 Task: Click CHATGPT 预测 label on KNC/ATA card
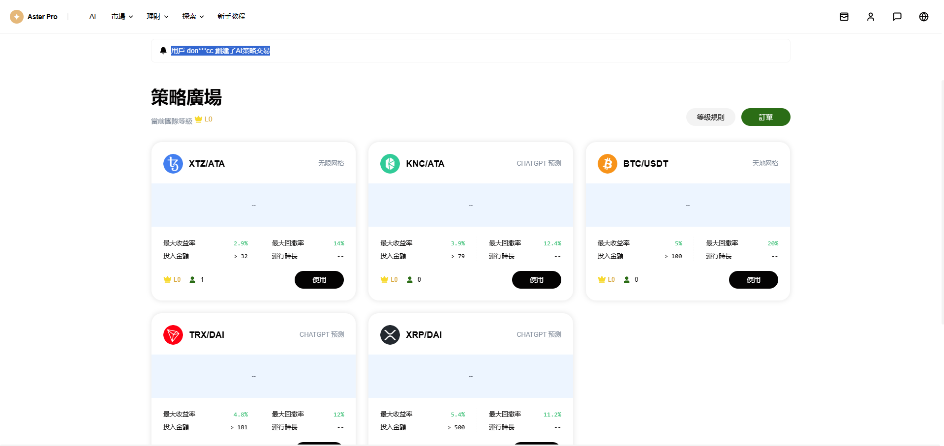click(x=539, y=163)
